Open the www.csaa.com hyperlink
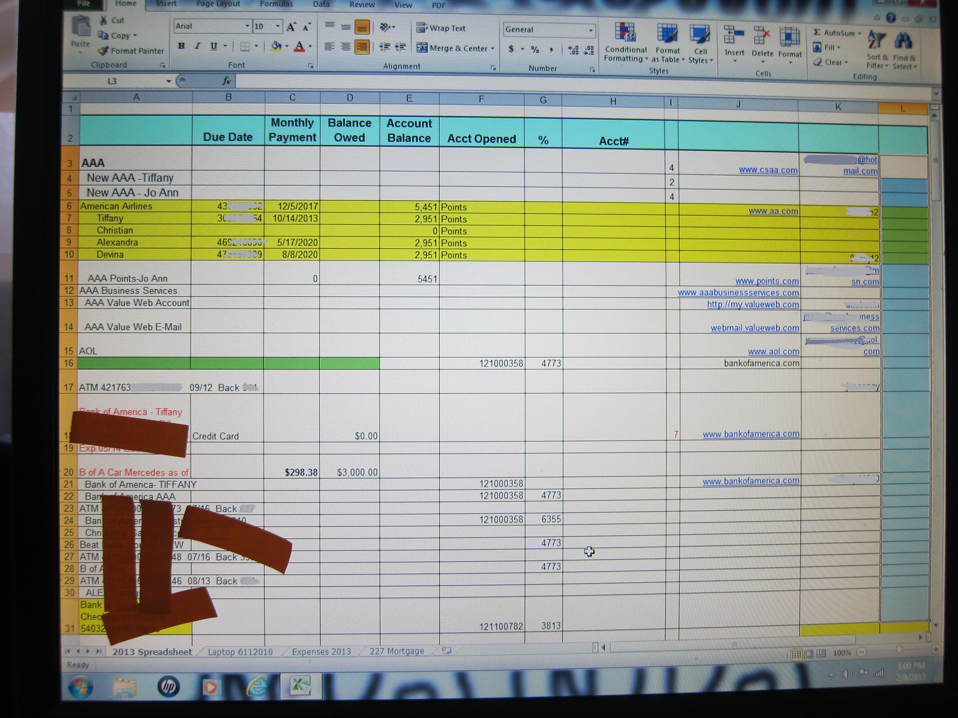The width and height of the screenshot is (958, 718). pos(768,170)
